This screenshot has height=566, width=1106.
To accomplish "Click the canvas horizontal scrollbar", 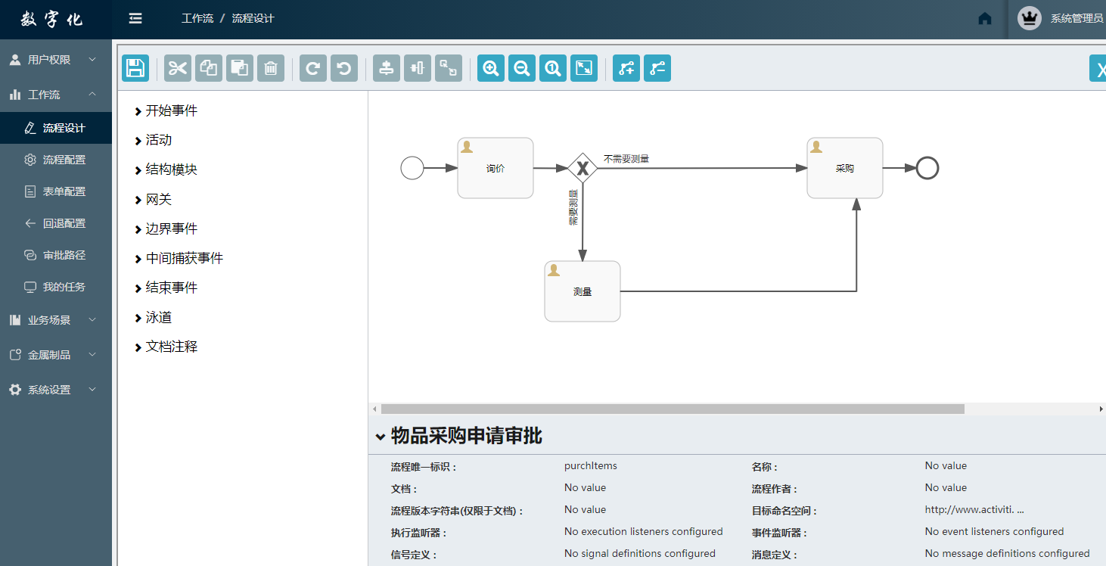I will [x=672, y=409].
